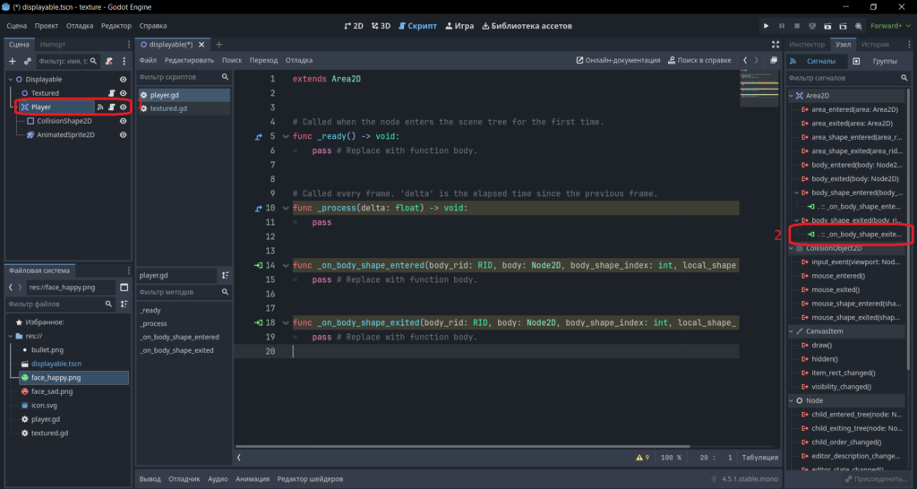The width and height of the screenshot is (917, 489).
Task: Click the signal connection icon on line 14
Action: pos(259,266)
